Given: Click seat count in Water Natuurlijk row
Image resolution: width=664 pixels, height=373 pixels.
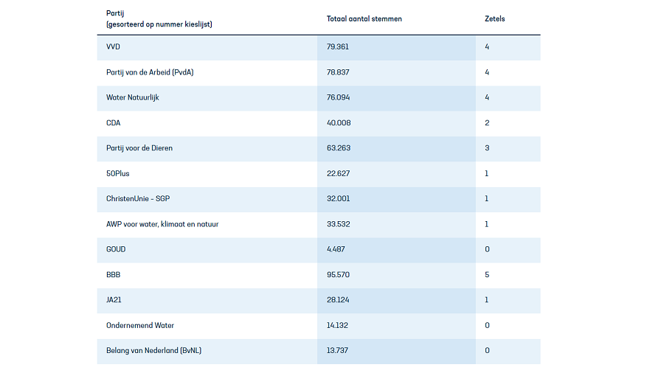Looking at the screenshot, I should (x=487, y=98).
